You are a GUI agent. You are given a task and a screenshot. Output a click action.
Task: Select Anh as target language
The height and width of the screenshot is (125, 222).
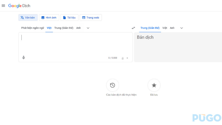coord(172,28)
